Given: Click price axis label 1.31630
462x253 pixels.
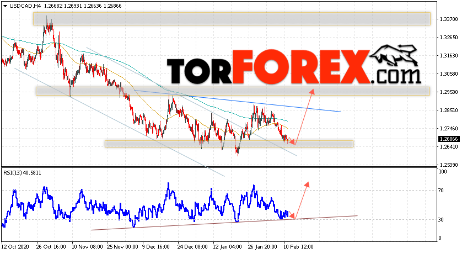Looking at the screenshot, I should pos(449,55).
